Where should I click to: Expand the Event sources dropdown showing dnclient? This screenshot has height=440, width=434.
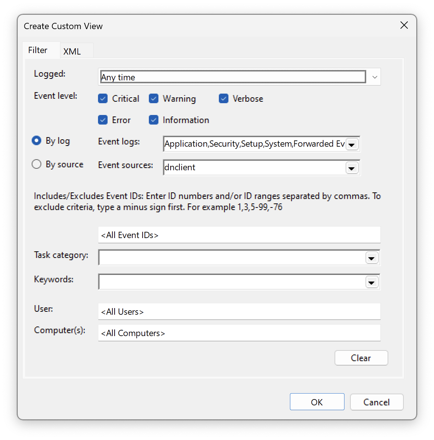352,168
